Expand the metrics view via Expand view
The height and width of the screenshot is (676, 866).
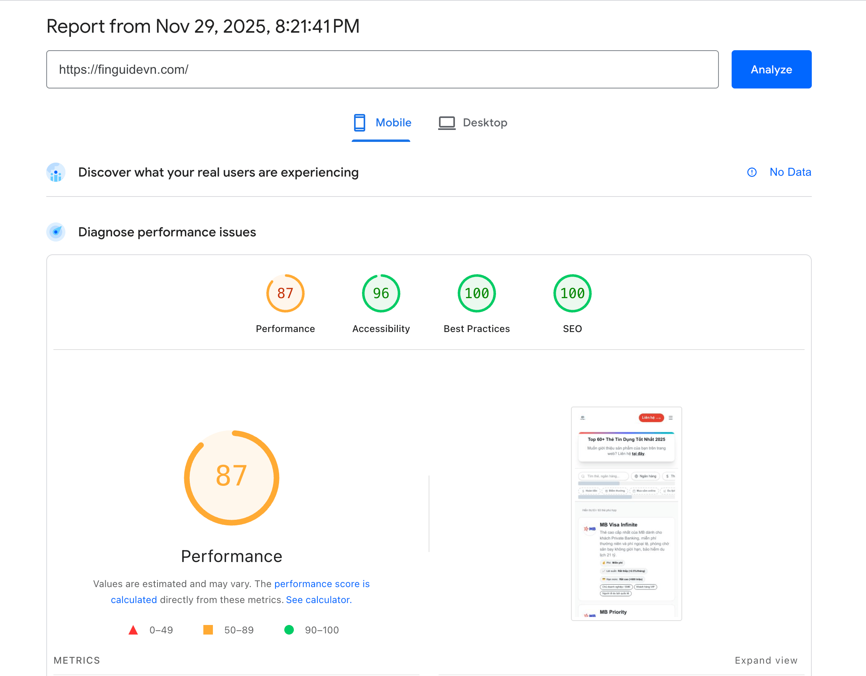(x=766, y=660)
